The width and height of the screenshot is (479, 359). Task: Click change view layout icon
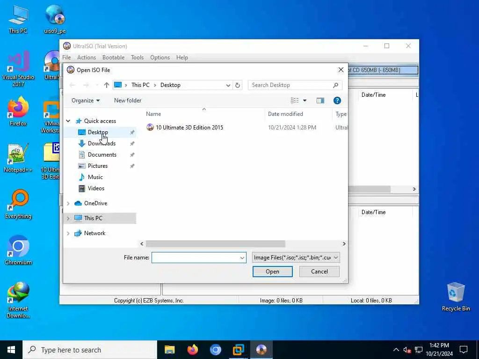click(x=295, y=101)
